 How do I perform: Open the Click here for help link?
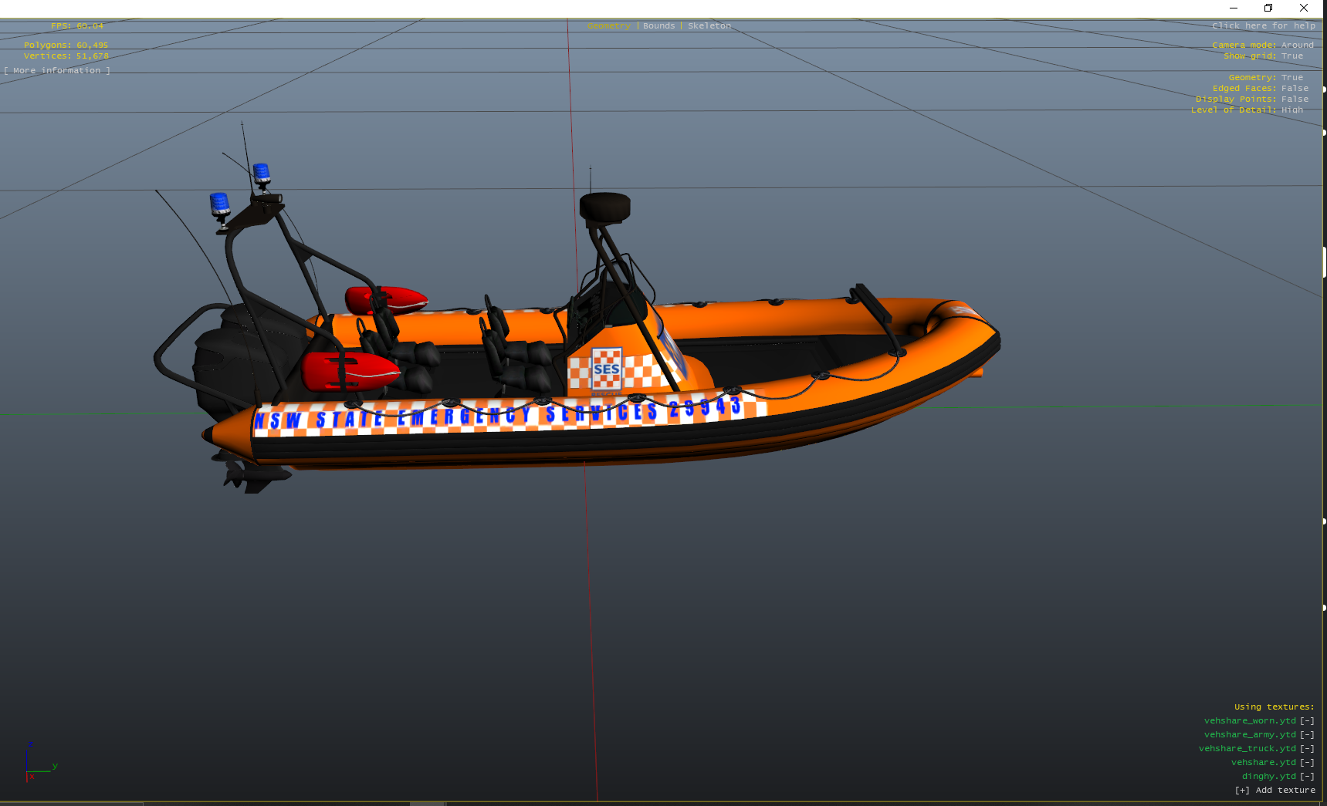click(x=1263, y=26)
